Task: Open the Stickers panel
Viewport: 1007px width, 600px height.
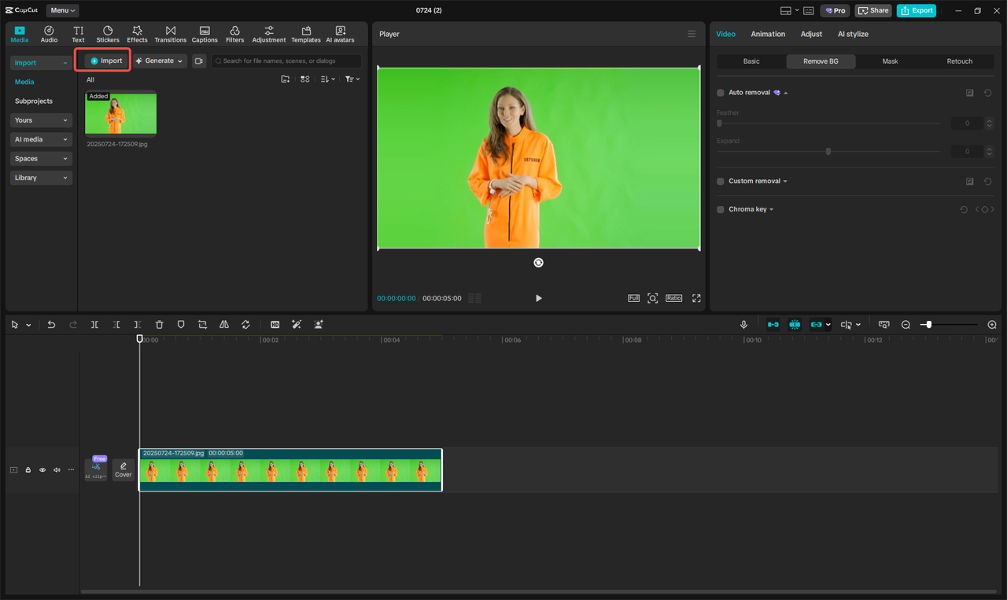Action: (x=108, y=34)
